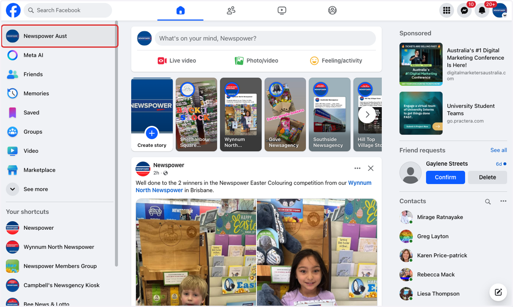Open Meta AI from the sidebar
Image resolution: width=513 pixels, height=307 pixels.
point(59,55)
